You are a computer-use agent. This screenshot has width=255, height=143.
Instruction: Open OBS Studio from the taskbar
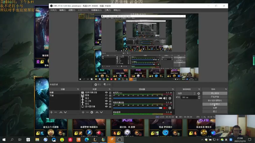120,140
